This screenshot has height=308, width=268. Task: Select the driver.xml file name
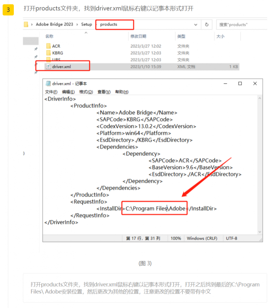click(61, 66)
